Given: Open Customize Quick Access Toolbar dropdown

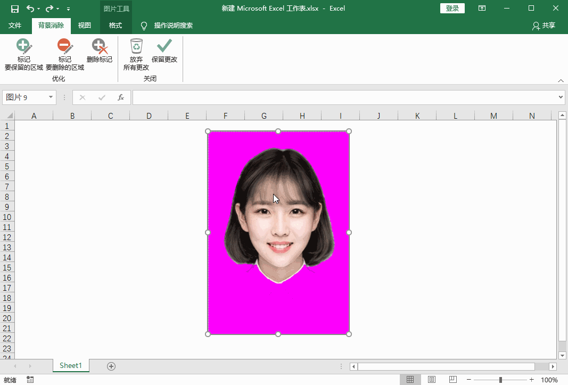Looking at the screenshot, I should coord(68,9).
